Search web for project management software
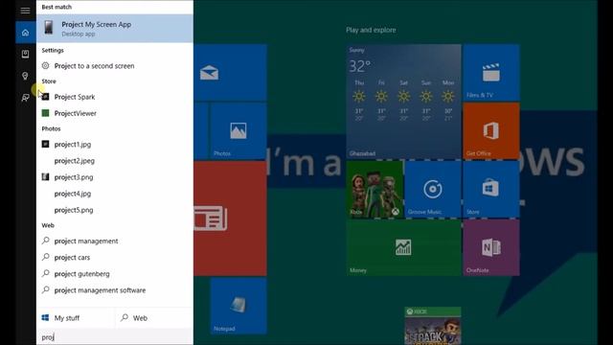The image size is (613, 345). tap(115, 290)
